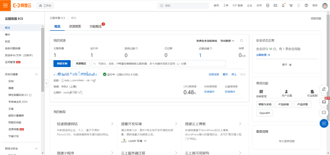Click the 远程连接 remote connect link
The height and width of the screenshot is (155, 330).
tap(214, 74)
